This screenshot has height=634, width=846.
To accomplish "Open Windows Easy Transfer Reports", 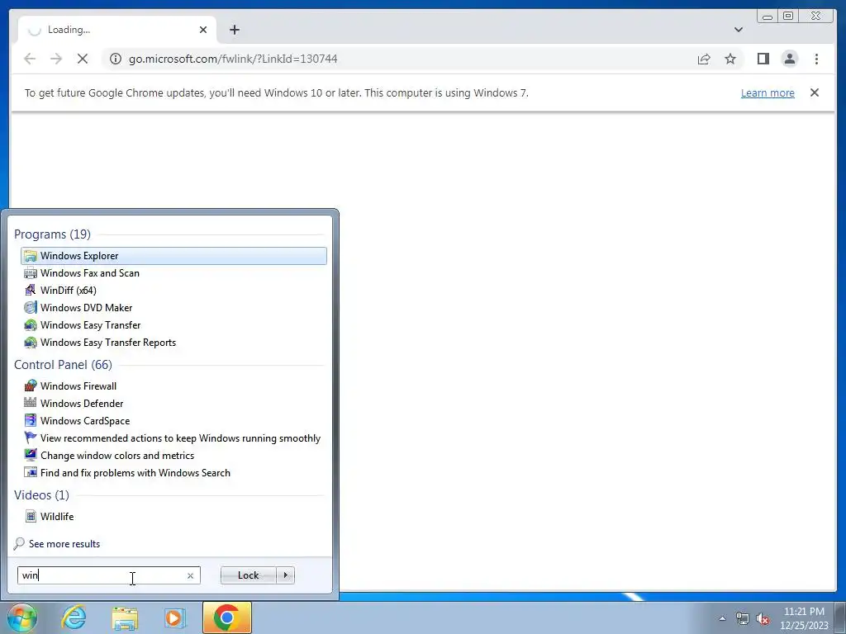I will pos(108,343).
